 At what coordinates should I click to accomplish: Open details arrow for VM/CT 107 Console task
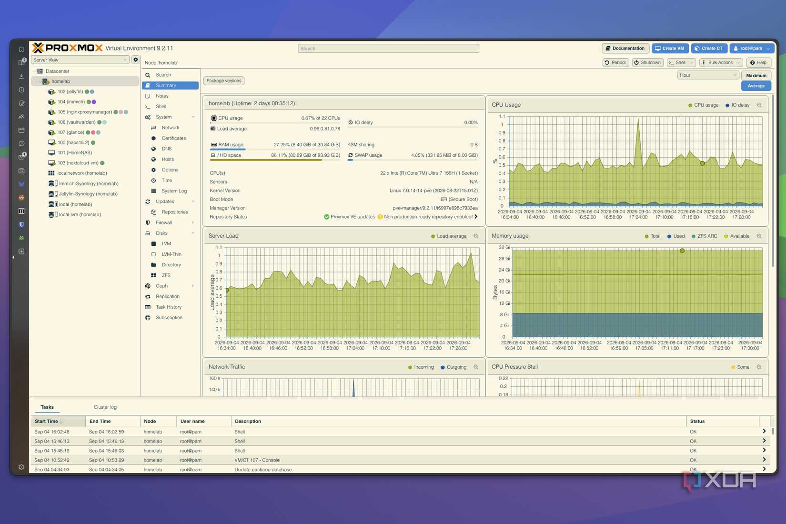click(x=764, y=460)
